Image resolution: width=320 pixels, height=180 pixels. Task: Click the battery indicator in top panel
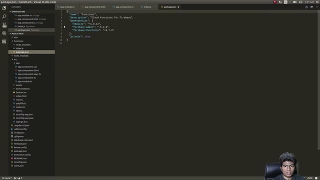tap(294, 2)
